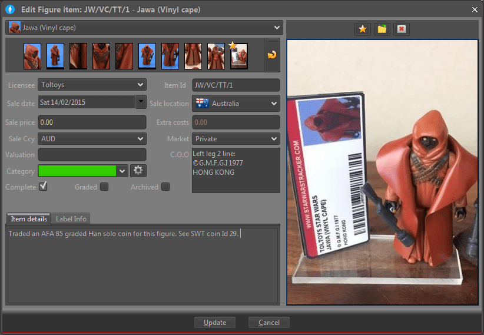This screenshot has width=484, height=335.
Task: Click the star favorite image icon
Action: coord(363,29)
